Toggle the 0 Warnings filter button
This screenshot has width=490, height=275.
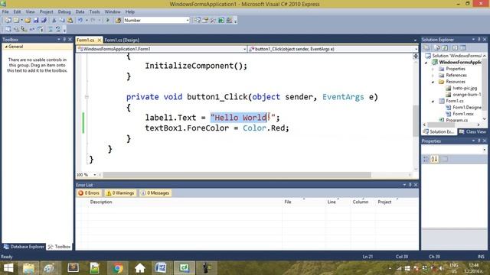click(x=120, y=193)
